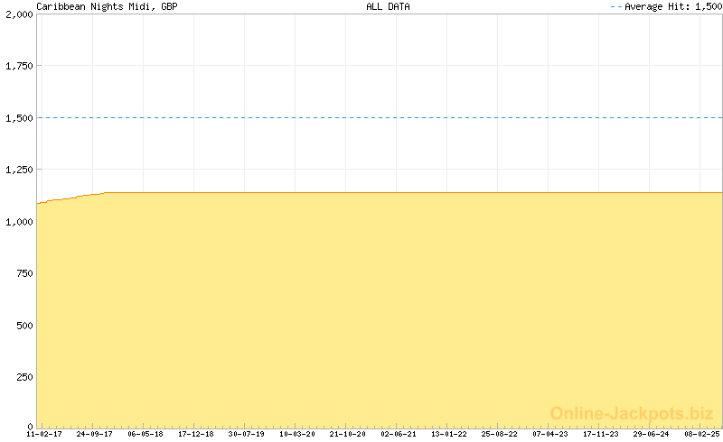Click the blue dashed average hit line
The image size is (723, 442).
coord(380,117)
